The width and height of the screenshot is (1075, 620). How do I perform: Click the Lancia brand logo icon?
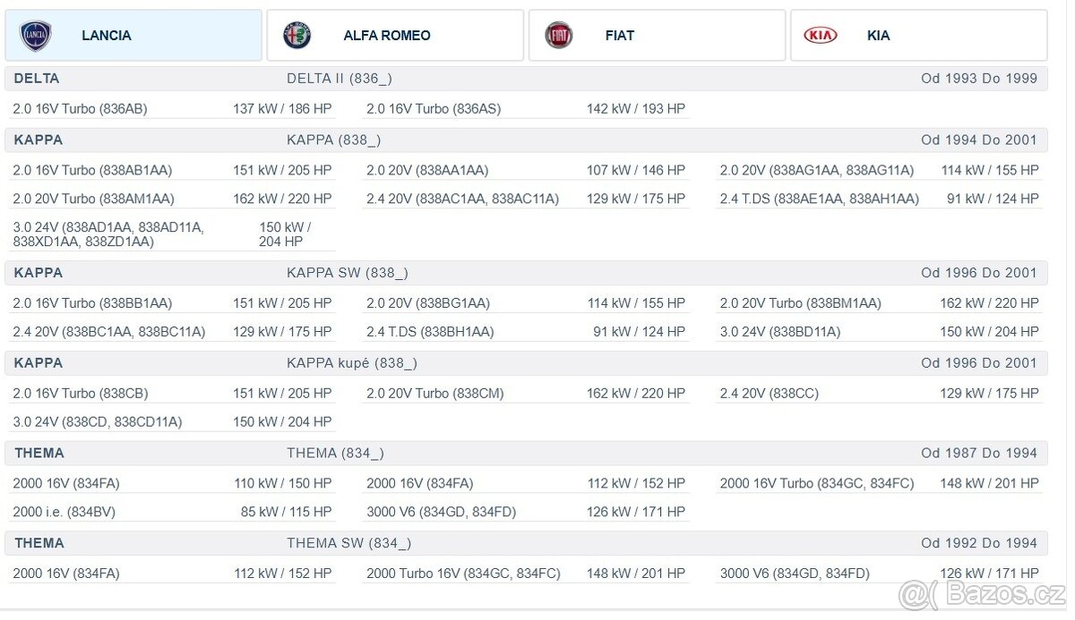(36, 36)
